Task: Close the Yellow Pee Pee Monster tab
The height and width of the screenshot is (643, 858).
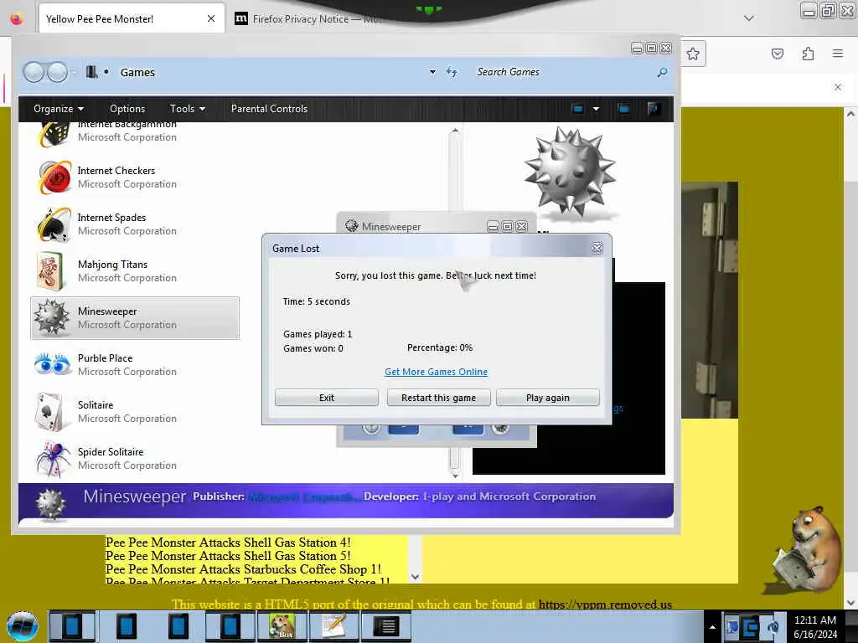Action: click(x=210, y=19)
